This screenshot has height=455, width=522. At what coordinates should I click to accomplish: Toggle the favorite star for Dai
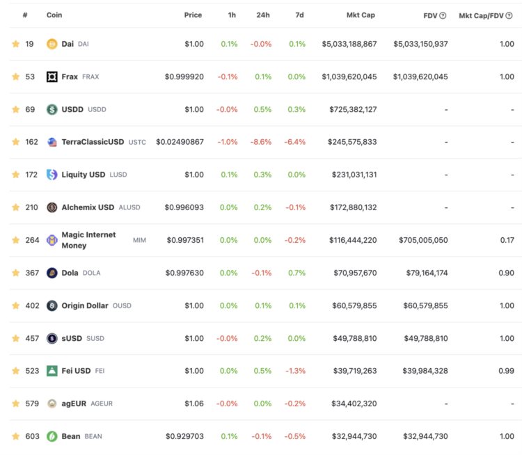tap(15, 44)
